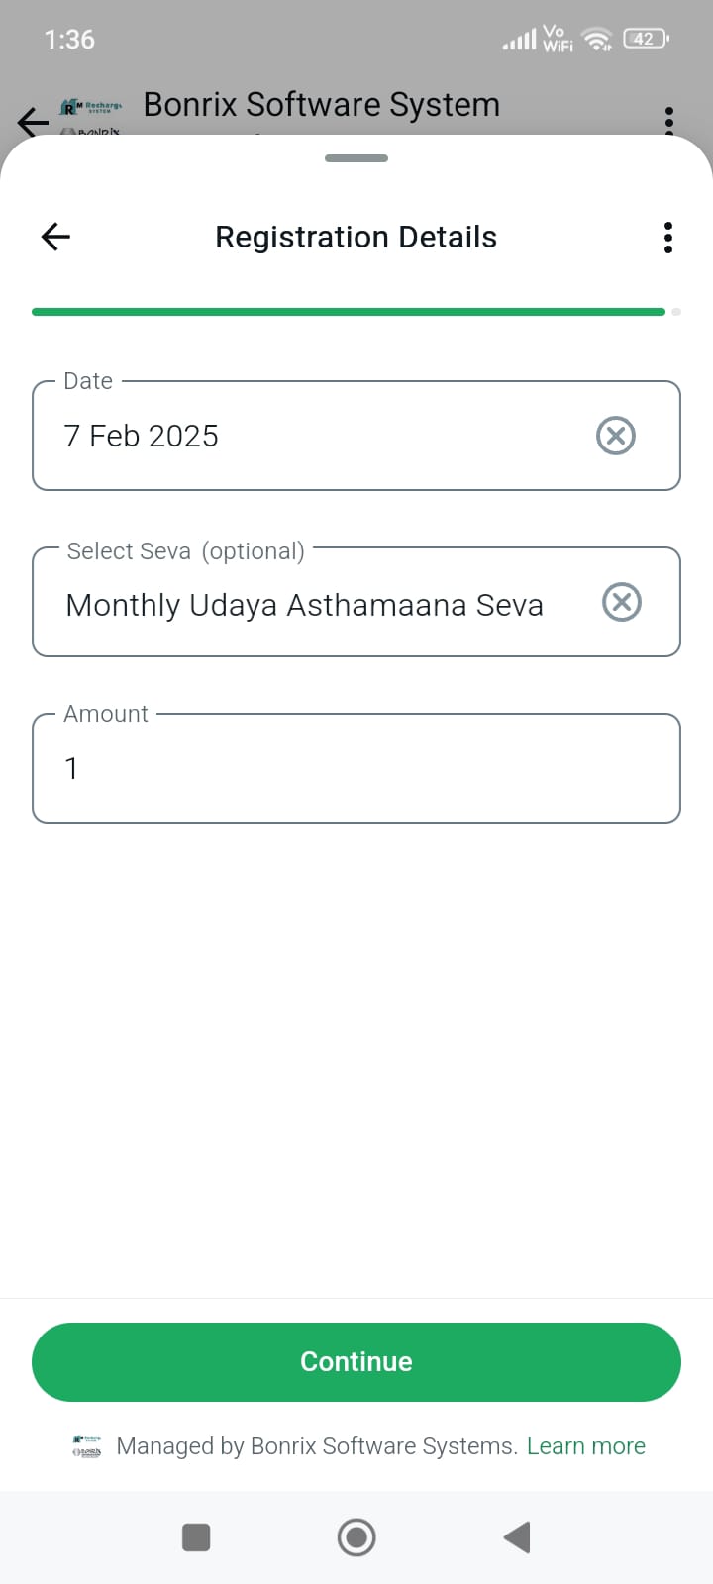Open the Learn more link
This screenshot has width=713, height=1584.
click(586, 1446)
